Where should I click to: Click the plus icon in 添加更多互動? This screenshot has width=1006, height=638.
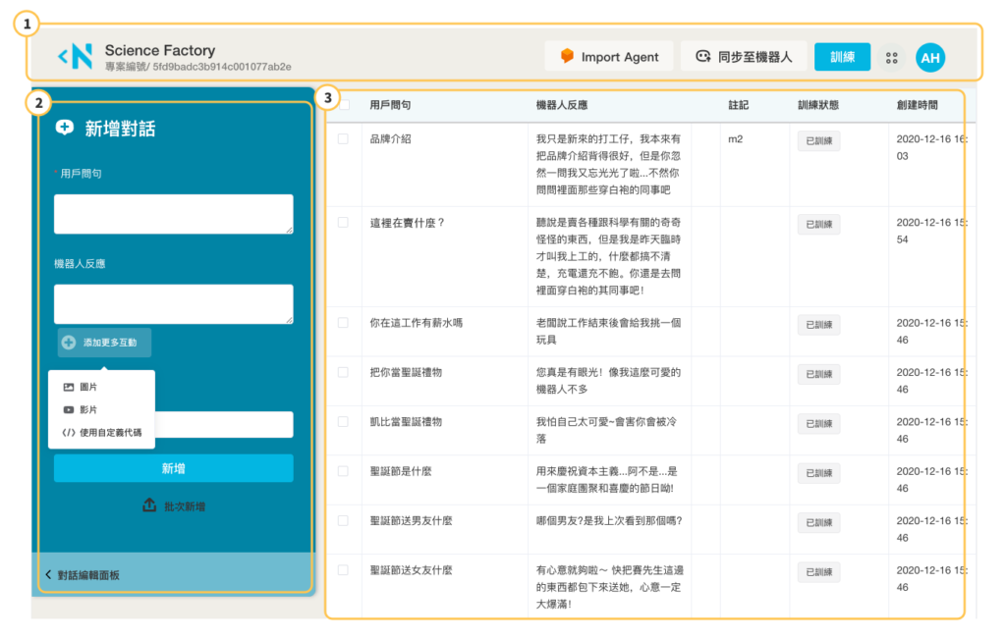[x=69, y=343]
